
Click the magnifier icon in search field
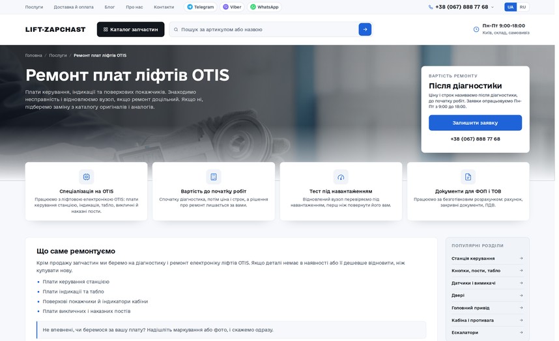(x=176, y=29)
